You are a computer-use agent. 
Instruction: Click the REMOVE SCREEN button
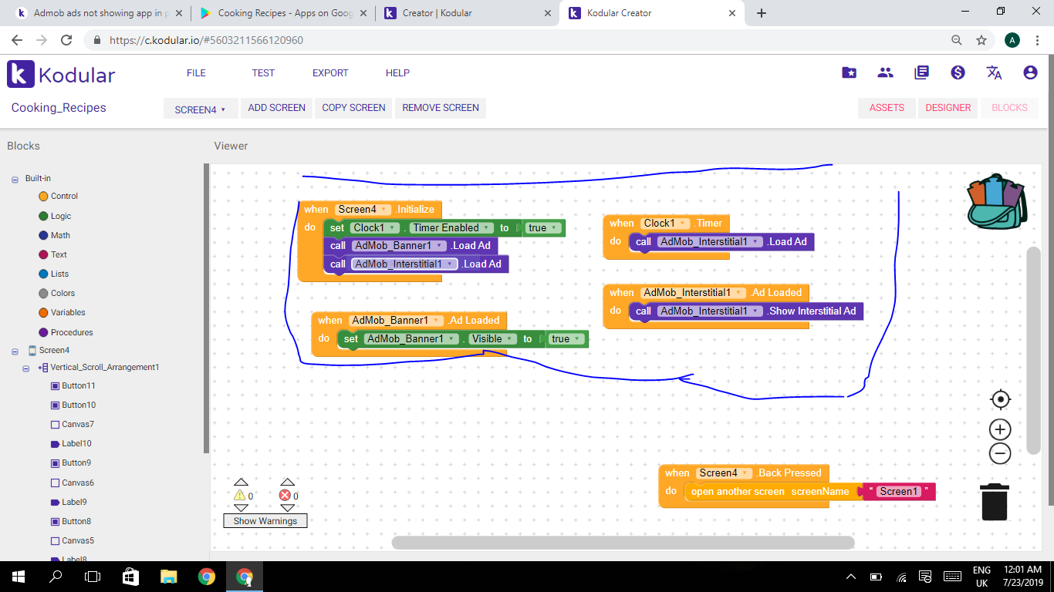tap(441, 108)
